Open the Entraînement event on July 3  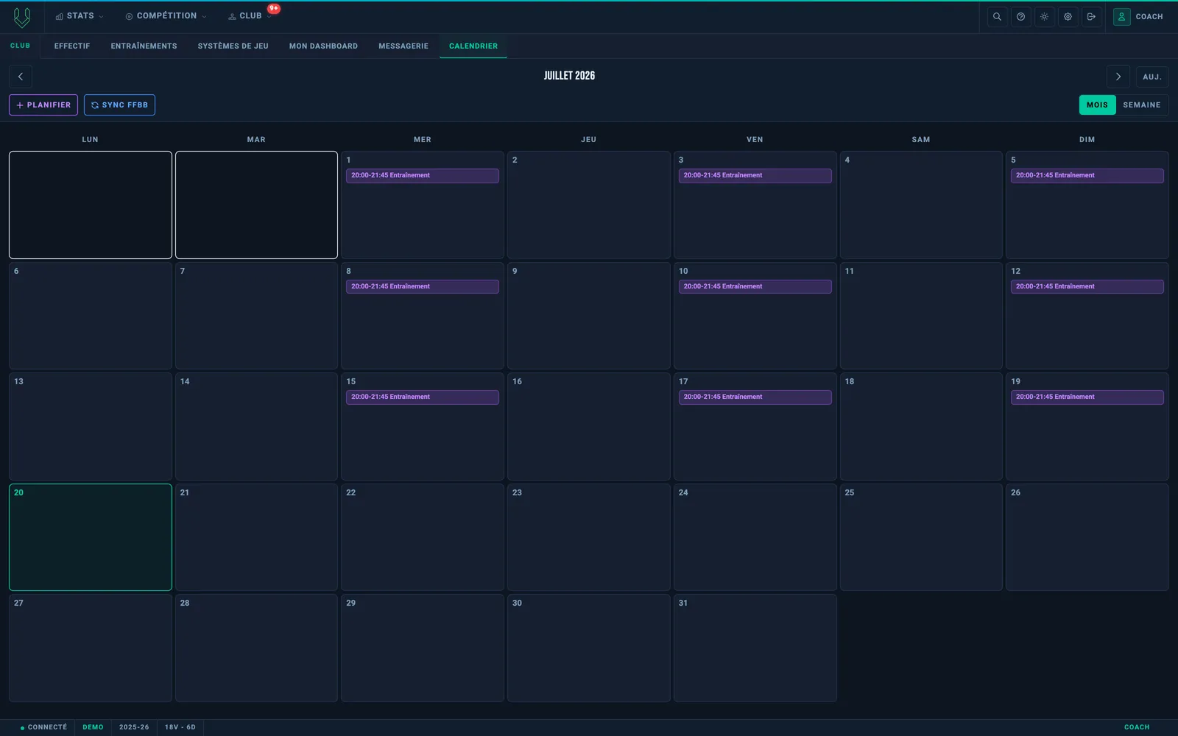click(755, 176)
